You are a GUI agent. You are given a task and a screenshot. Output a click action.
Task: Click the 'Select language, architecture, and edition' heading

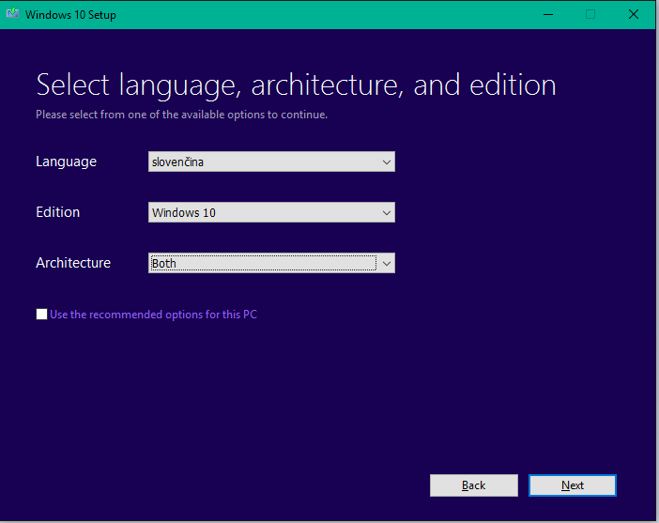296,85
